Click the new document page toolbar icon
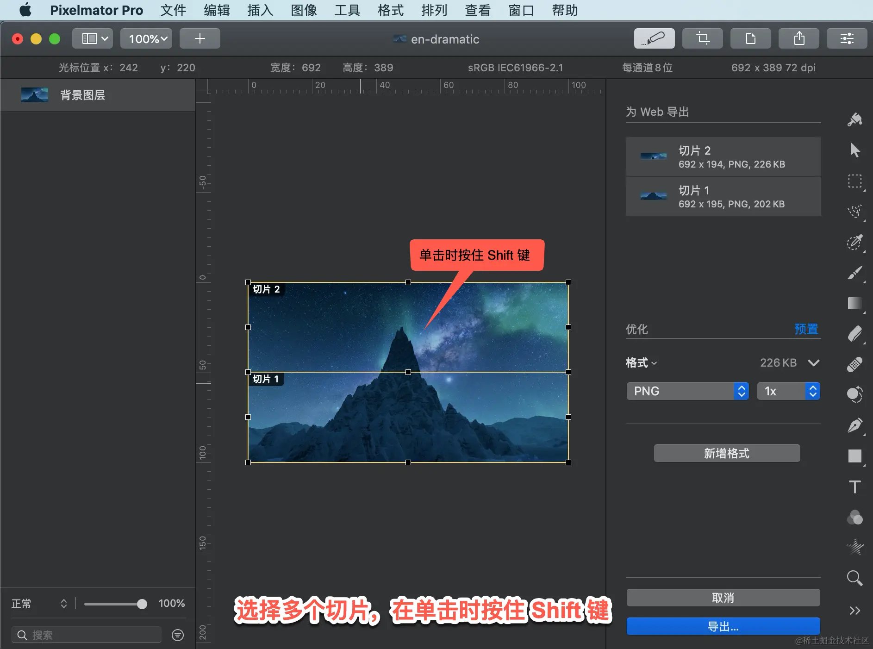Image resolution: width=873 pixels, height=649 pixels. (750, 38)
